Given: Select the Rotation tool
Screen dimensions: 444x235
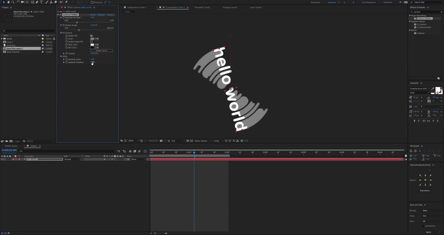Looking at the screenshot, I should click(18, 2).
